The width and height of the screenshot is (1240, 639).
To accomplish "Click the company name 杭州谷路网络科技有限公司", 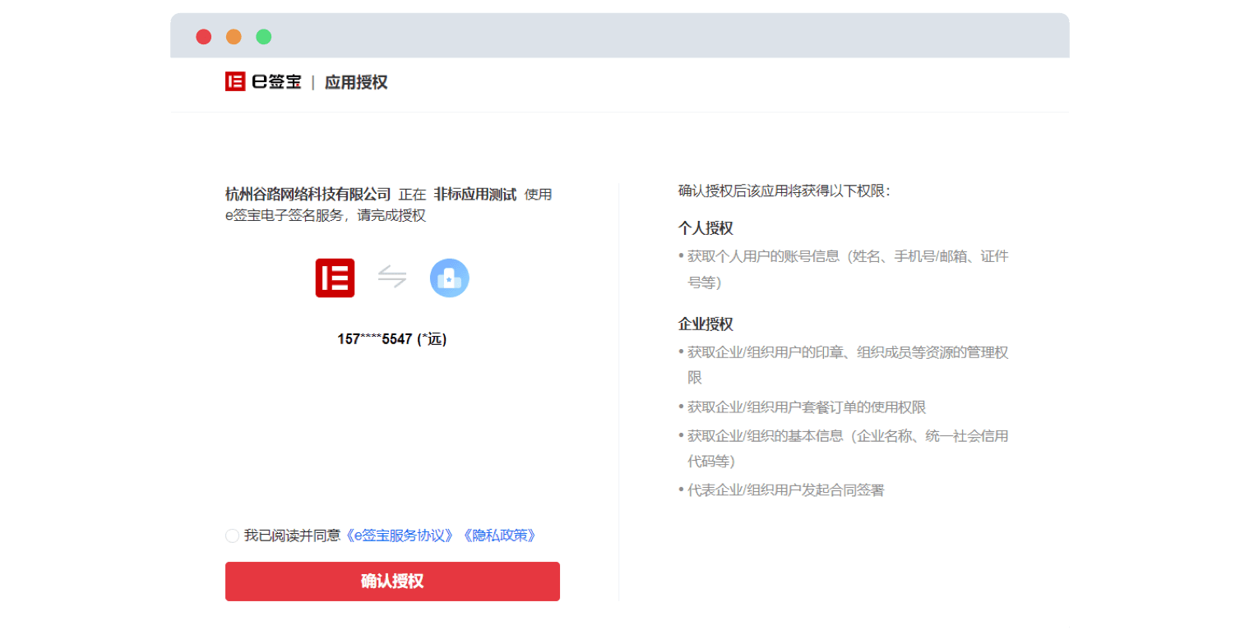I will pyautogui.click(x=308, y=195).
